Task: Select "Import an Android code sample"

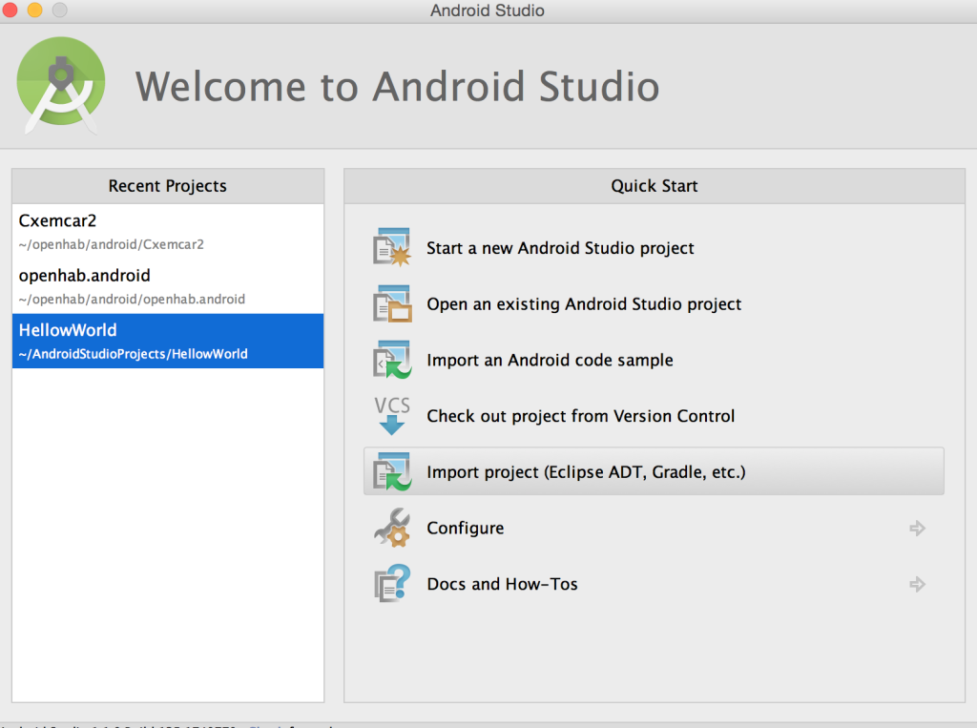Action: tap(550, 361)
